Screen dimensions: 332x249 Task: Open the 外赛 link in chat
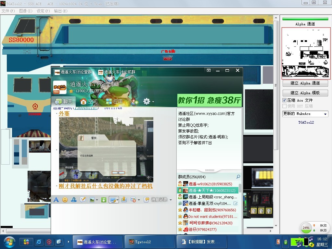(x=64, y=113)
